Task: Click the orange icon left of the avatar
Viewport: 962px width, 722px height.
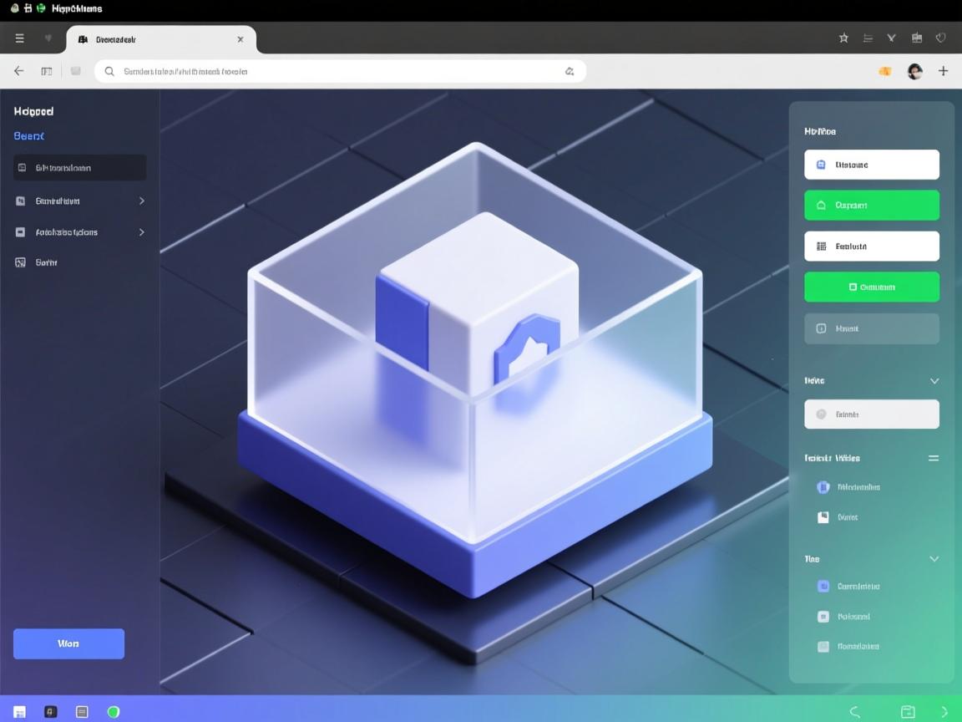Action: pyautogui.click(x=884, y=71)
